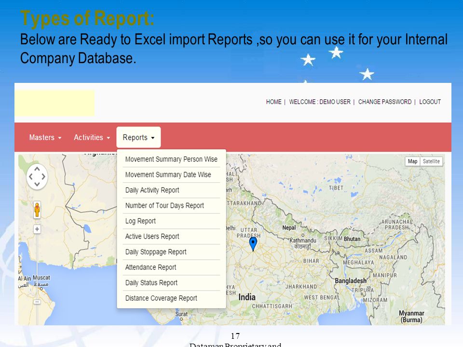Click the BIHAR label on the map
The width and height of the screenshot is (463, 347).
[311, 261]
